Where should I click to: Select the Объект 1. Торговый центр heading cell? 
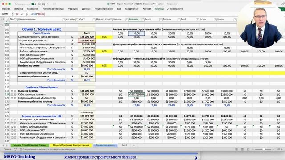41,29
